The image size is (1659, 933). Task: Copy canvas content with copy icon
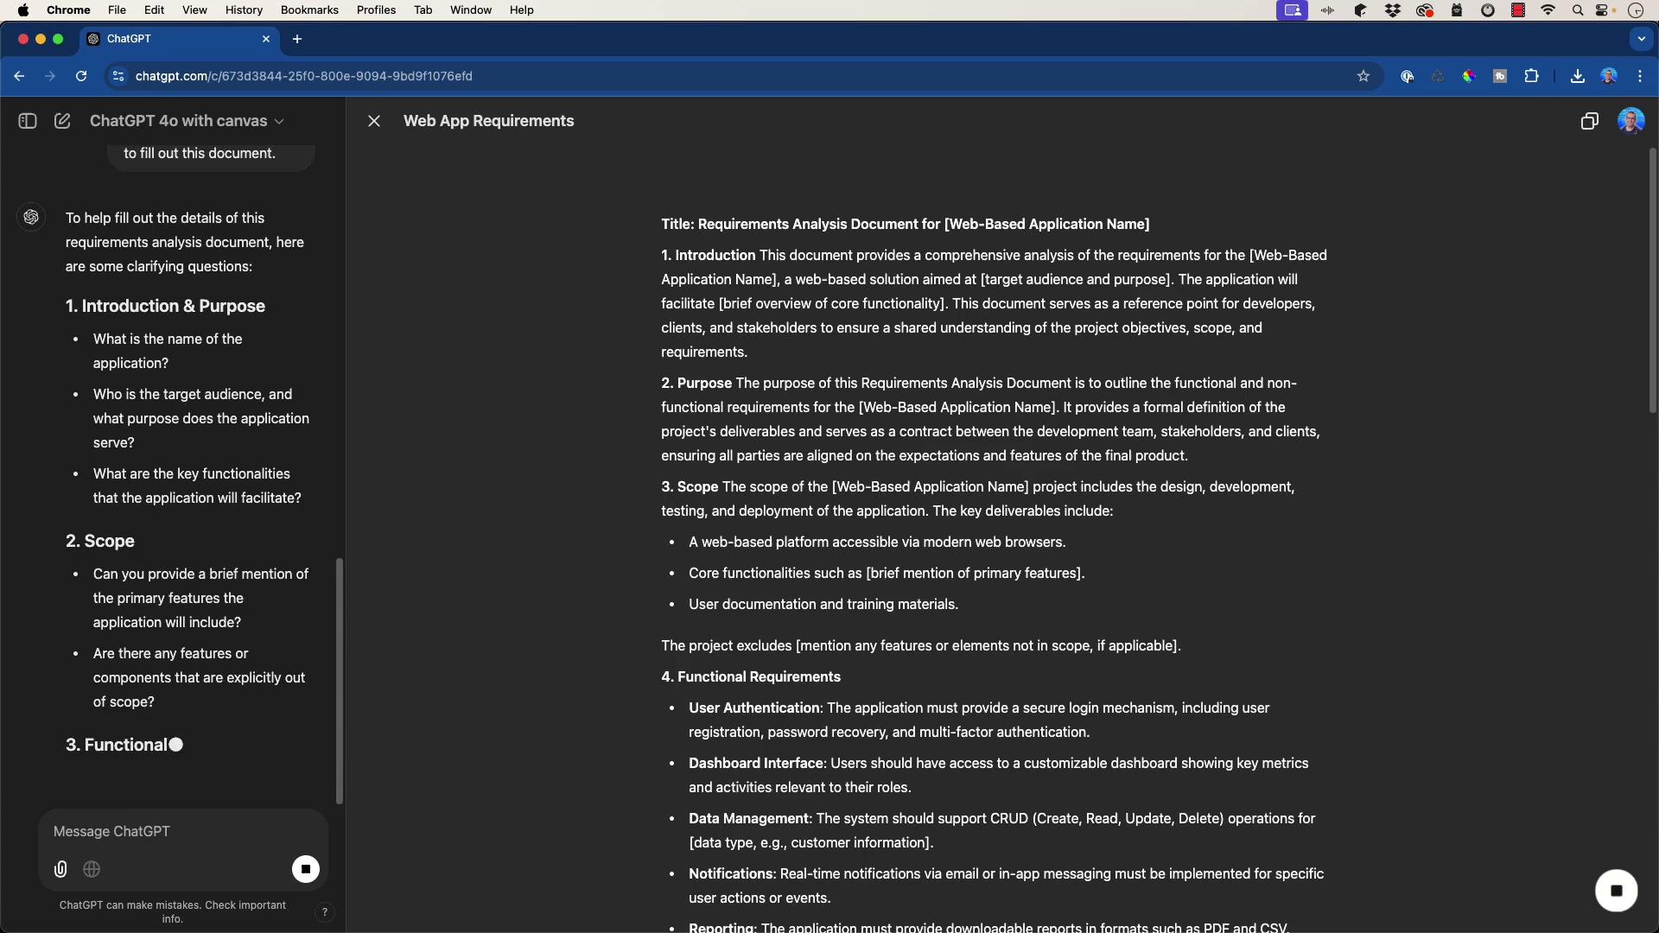click(x=1589, y=121)
